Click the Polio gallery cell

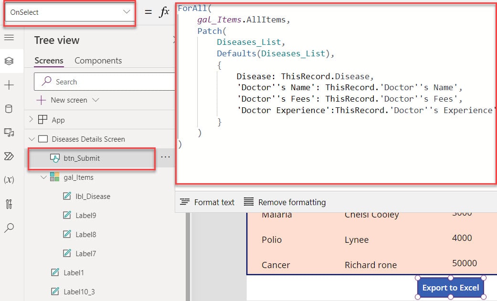coord(272,239)
